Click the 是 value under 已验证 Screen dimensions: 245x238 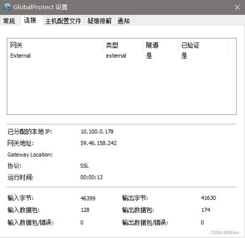coord(184,55)
